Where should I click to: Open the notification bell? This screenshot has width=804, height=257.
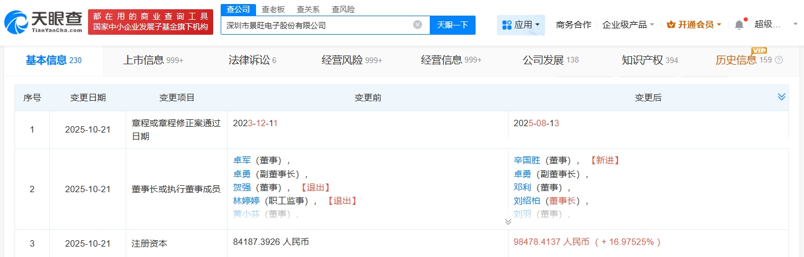(x=739, y=25)
